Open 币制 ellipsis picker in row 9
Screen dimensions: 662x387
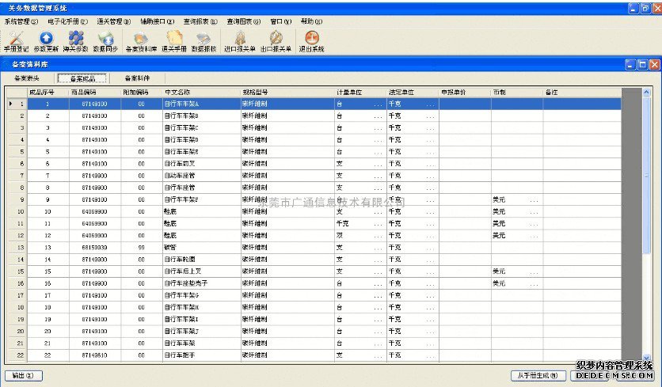tap(534, 200)
